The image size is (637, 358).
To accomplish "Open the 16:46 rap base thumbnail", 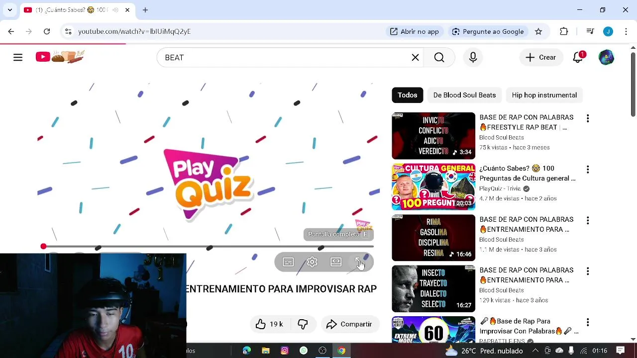I will point(433,238).
